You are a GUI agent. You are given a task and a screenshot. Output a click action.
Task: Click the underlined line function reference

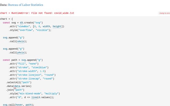pos(34,97)
